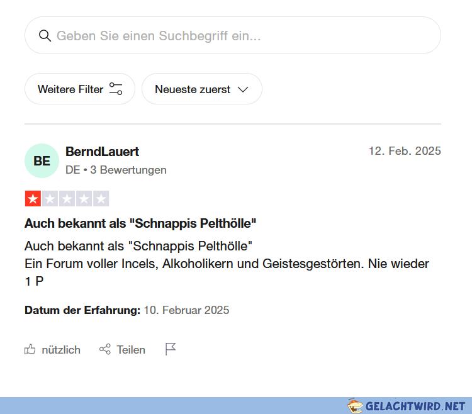The height and width of the screenshot is (414, 472).
Task: Click the search magnifier icon
Action: 45,36
